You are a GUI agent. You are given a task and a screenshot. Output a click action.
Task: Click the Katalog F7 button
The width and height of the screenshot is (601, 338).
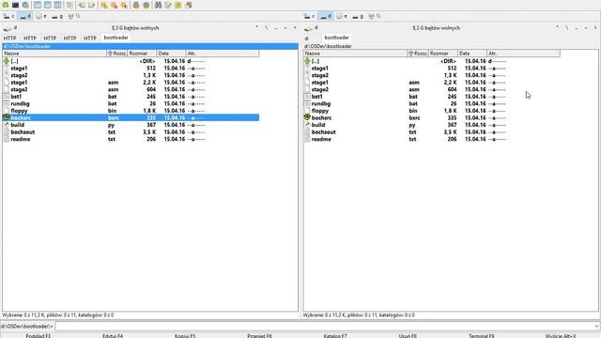click(x=335, y=336)
